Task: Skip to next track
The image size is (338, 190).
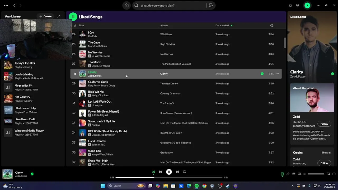Action: (x=177, y=172)
